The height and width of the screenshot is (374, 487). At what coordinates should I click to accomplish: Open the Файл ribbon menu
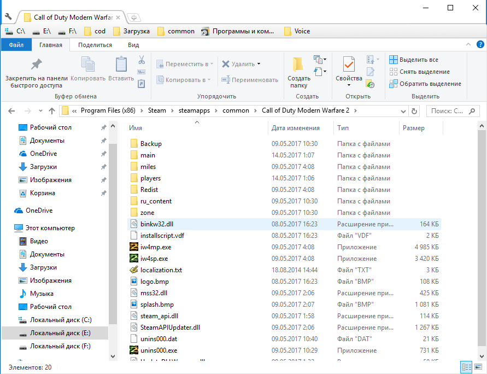pyautogui.click(x=16, y=45)
